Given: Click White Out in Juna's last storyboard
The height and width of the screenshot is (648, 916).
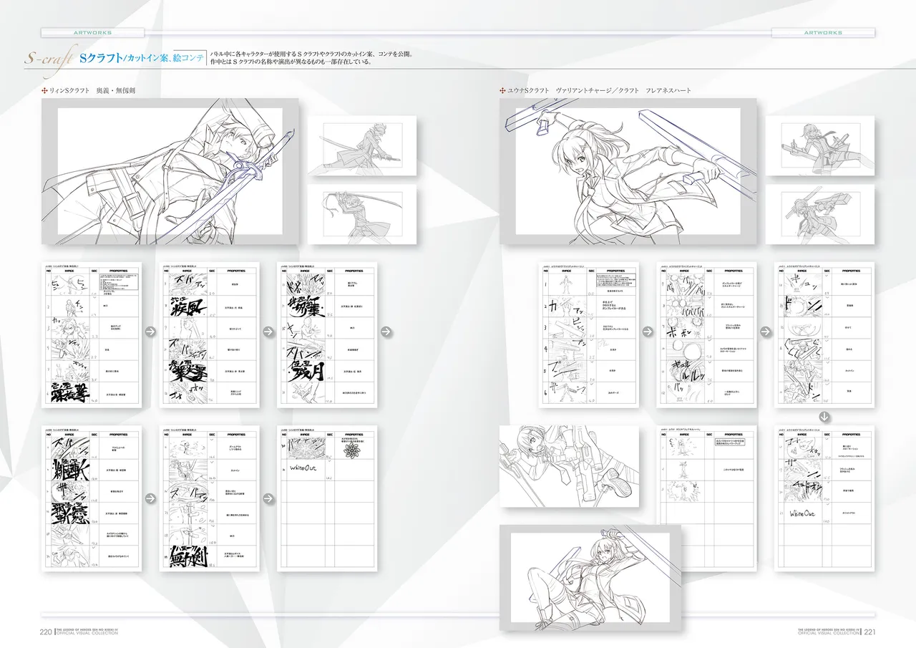Looking at the screenshot, I should (x=802, y=513).
